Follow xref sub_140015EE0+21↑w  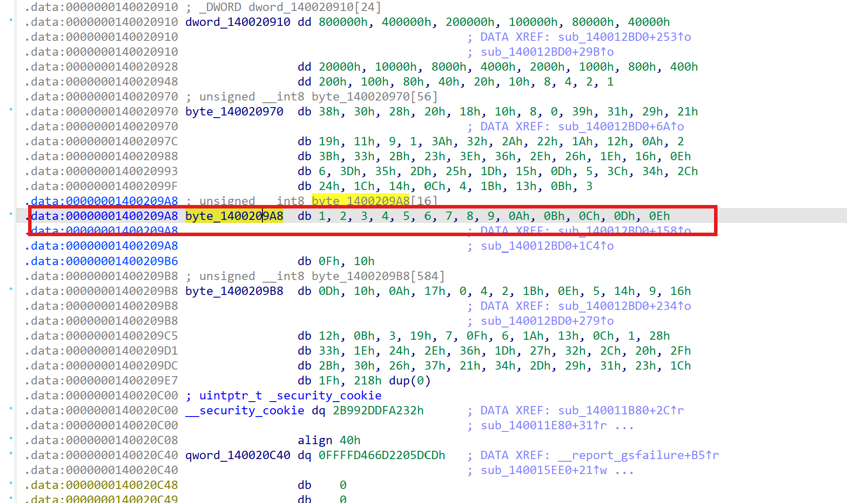pos(543,470)
